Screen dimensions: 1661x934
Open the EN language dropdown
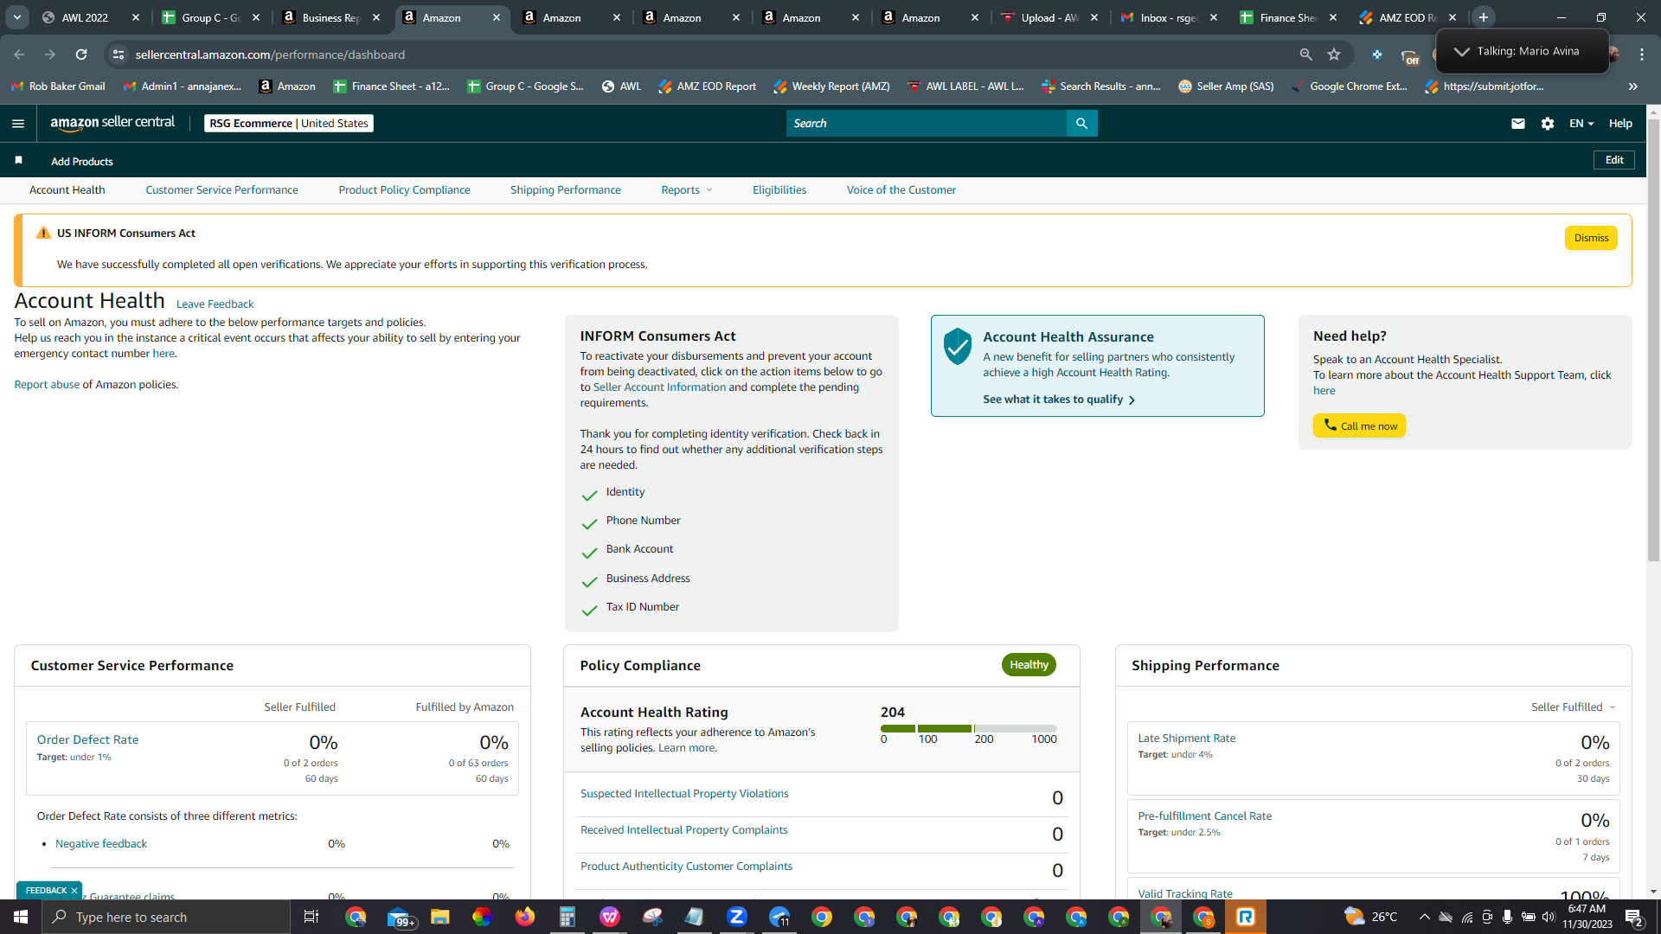point(1581,124)
